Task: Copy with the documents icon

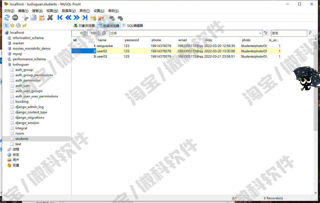Action: [34, 18]
